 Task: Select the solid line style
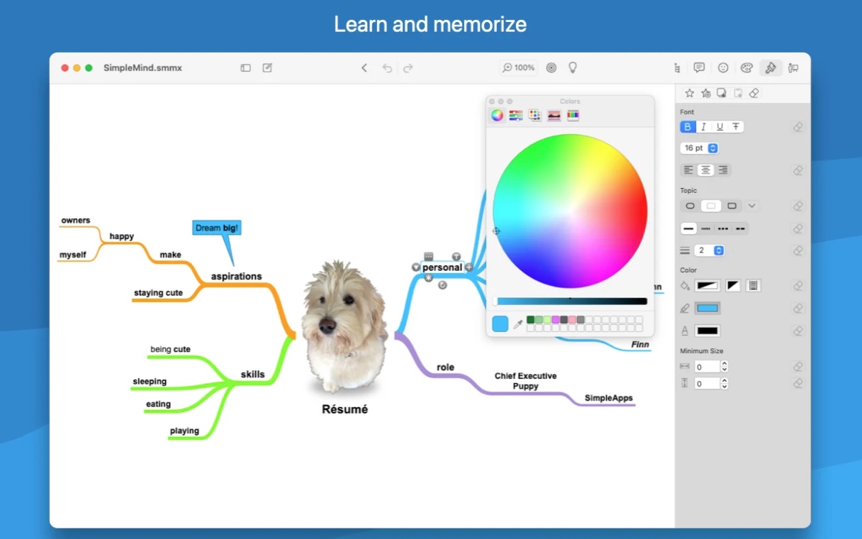click(688, 228)
